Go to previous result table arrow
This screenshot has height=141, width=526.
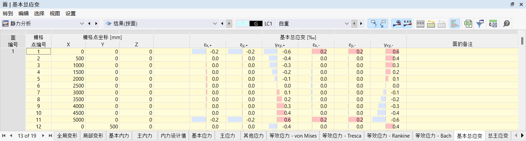pos(222,23)
